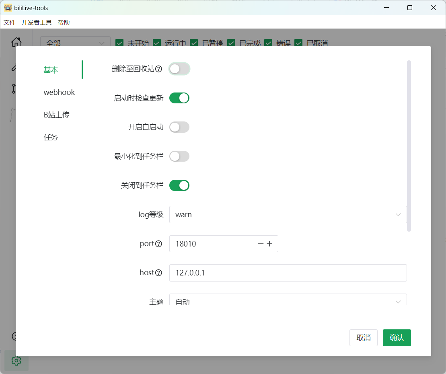Open the 全部 filter dropdown

point(75,42)
